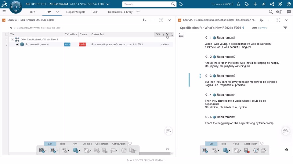Screen dimensions: 293x164
Task: Open the tools icon next to help
Action: pyautogui.click(x=280, y=4)
